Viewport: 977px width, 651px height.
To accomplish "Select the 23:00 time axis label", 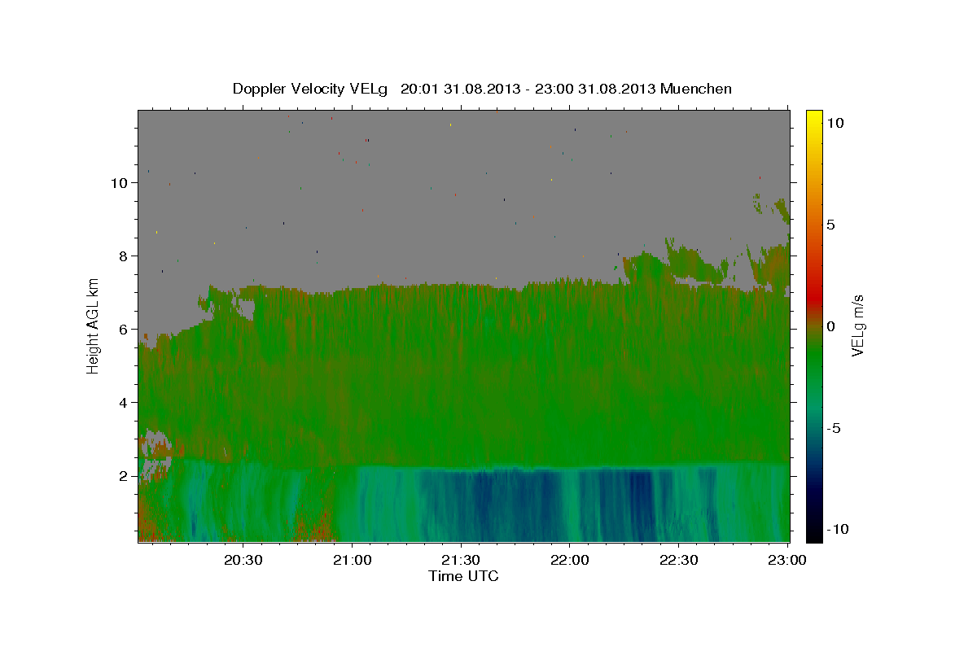I will tap(787, 560).
